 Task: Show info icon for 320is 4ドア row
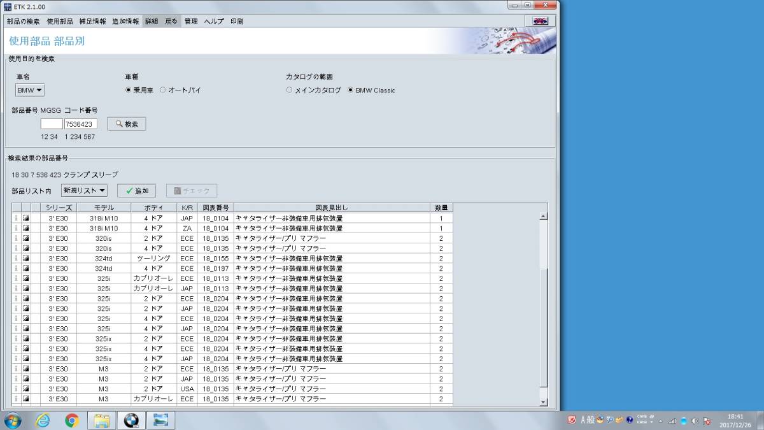(x=17, y=248)
